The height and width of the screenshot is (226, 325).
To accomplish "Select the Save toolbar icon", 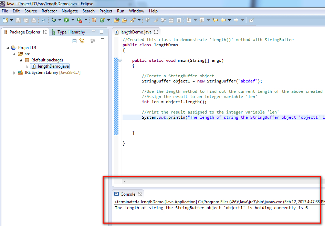I will pos(18,20).
